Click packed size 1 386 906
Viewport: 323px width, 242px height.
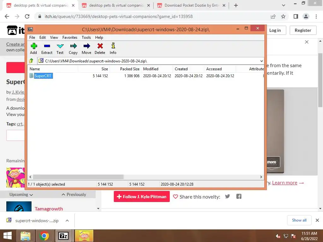(132, 76)
